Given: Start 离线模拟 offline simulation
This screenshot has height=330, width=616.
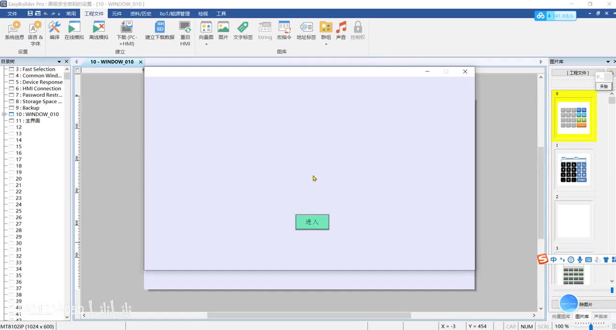Looking at the screenshot, I should [99, 31].
